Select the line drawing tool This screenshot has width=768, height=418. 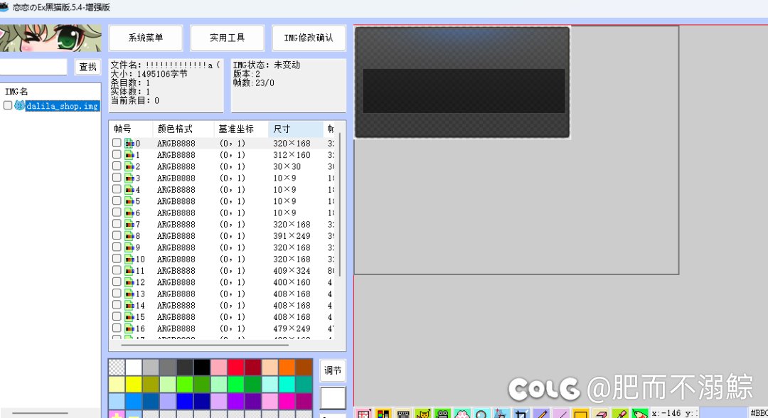(x=560, y=414)
